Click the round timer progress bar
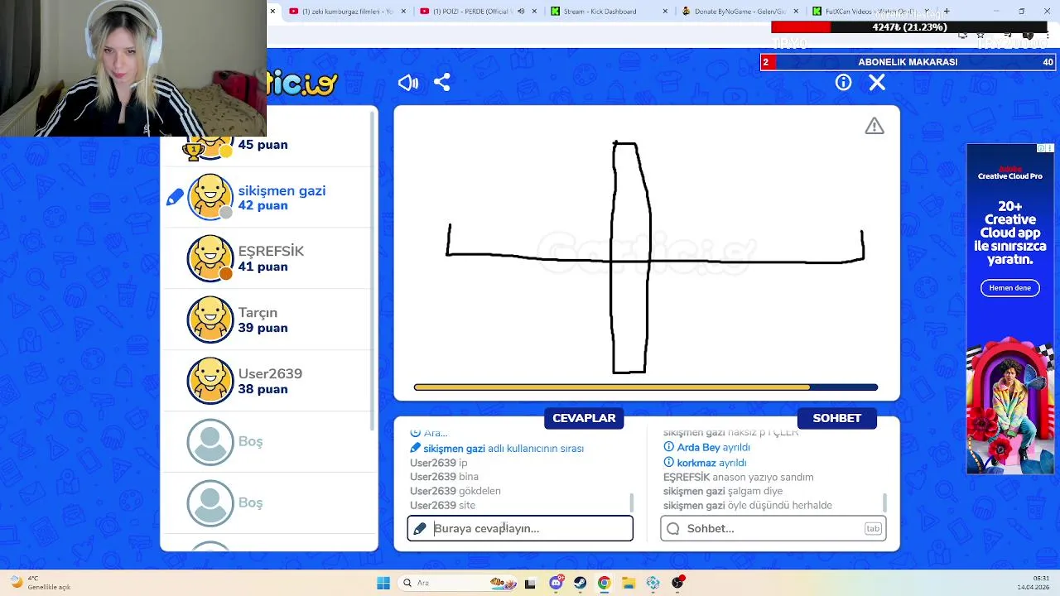1060x596 pixels. pyautogui.click(x=646, y=387)
